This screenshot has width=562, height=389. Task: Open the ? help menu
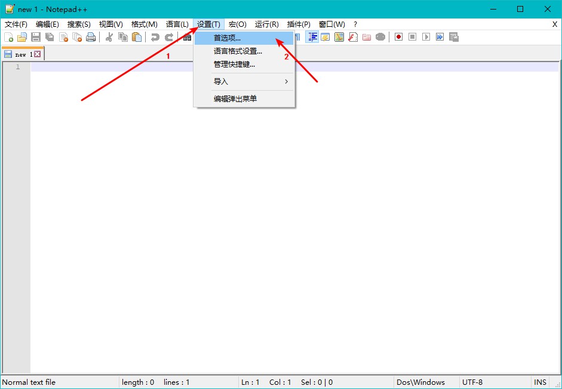[x=355, y=24]
